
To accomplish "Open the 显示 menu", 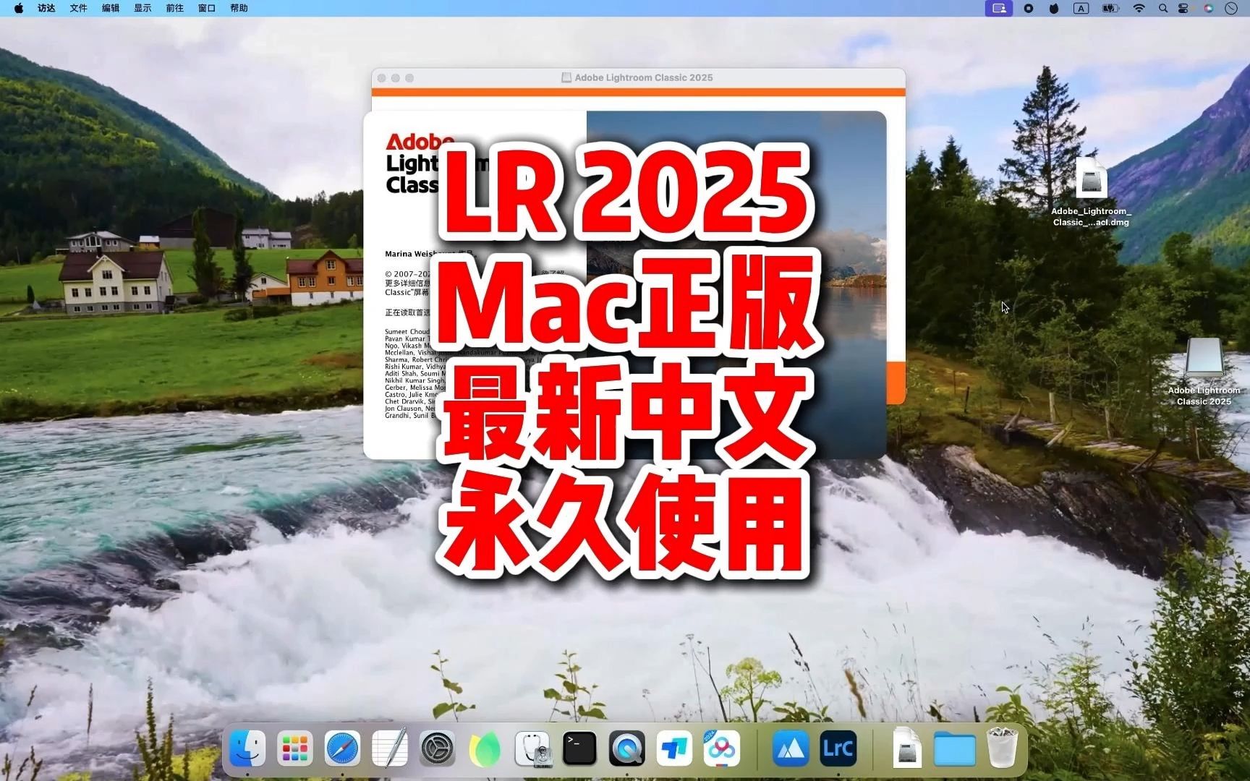I will [143, 8].
